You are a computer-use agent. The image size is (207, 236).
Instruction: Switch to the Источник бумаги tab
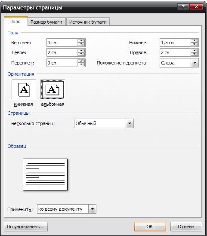coord(88,22)
